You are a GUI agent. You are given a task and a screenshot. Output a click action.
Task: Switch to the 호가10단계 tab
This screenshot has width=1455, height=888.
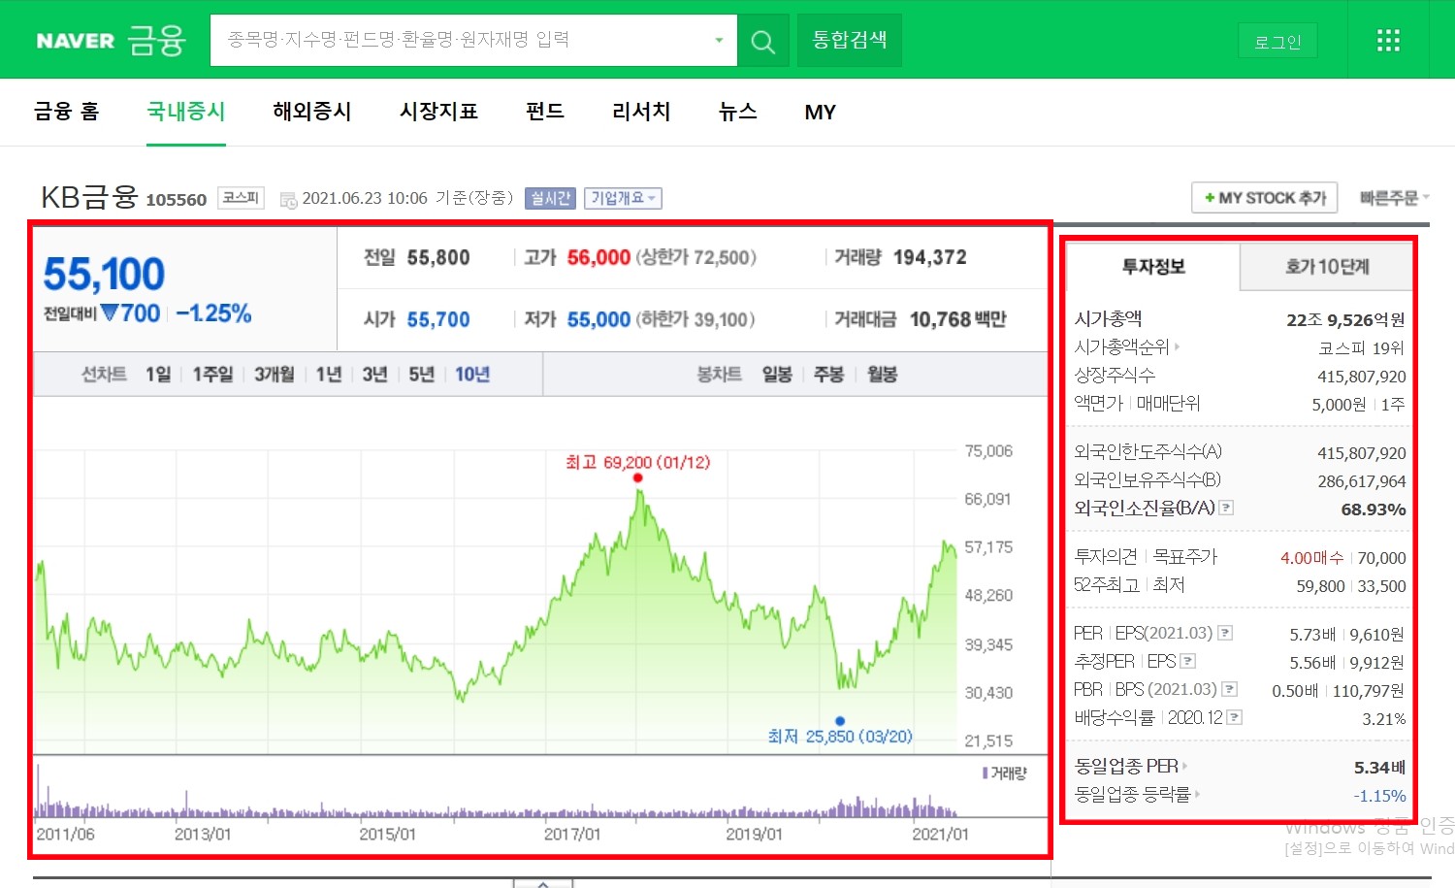point(1327,267)
